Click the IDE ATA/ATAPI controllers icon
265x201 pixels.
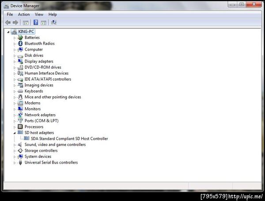pyautogui.click(x=20, y=79)
